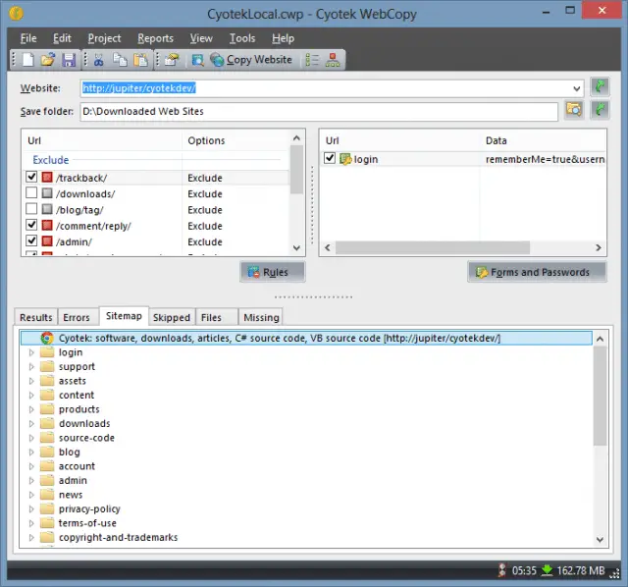Save the project with floppy disk icon
Viewport: 628px width, 587px height.
[x=68, y=60]
